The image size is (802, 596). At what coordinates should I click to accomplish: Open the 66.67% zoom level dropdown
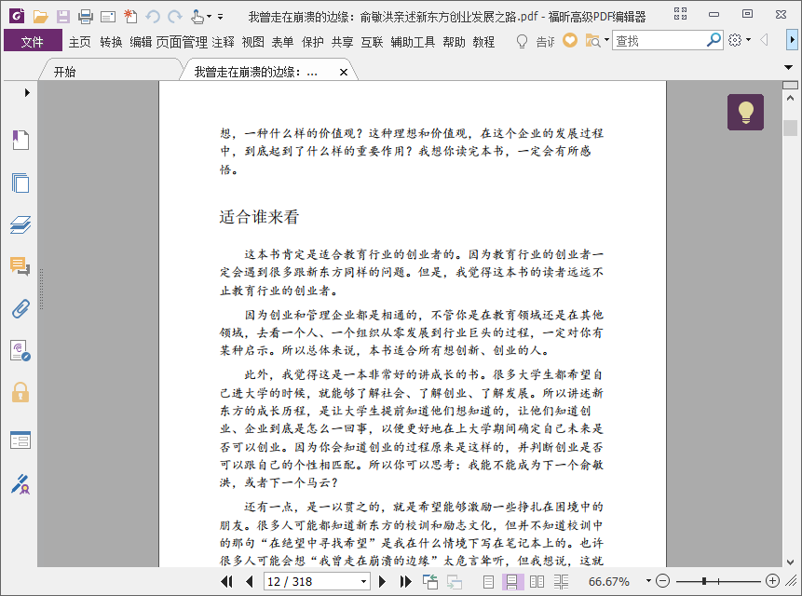[648, 581]
